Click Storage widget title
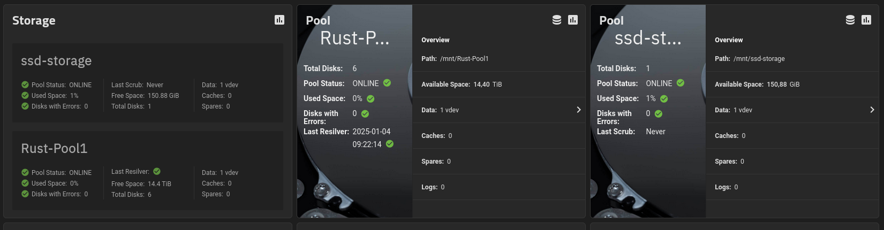884x230 pixels. point(34,20)
